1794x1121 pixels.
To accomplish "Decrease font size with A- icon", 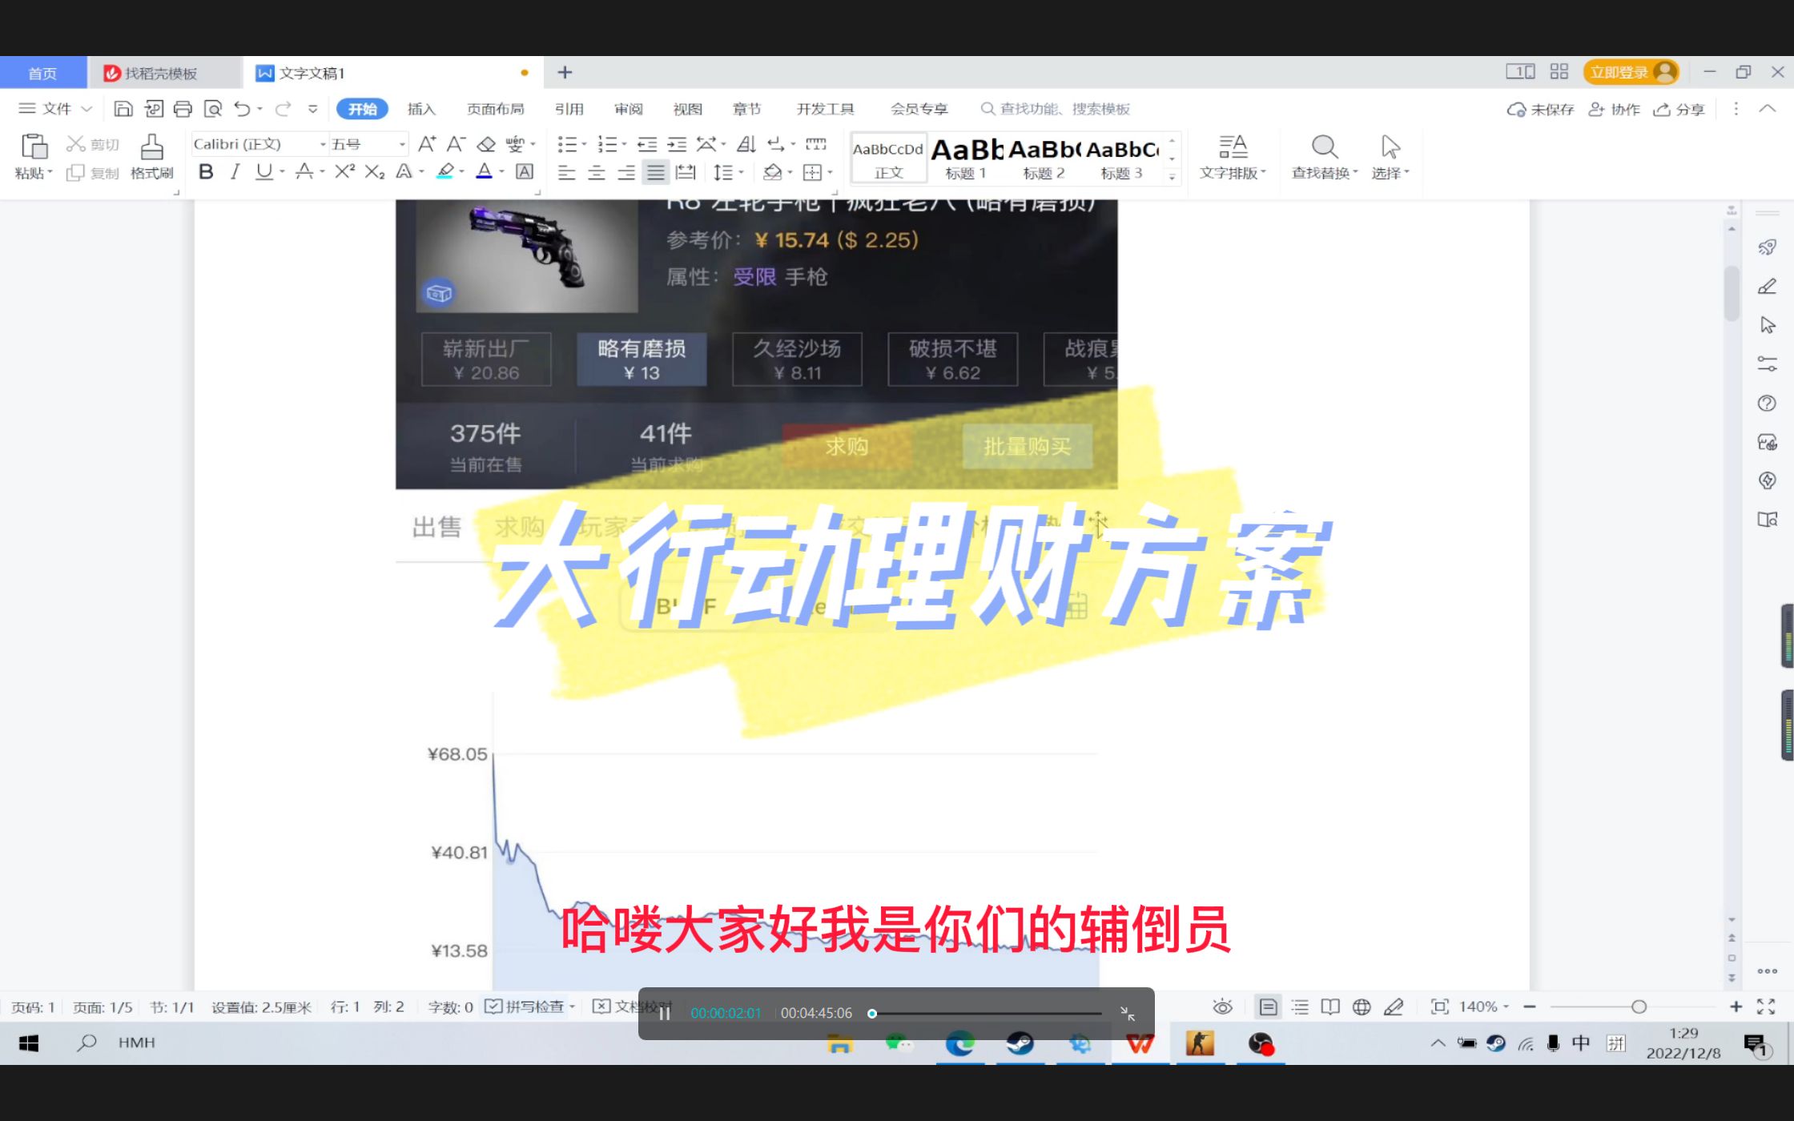I will point(456,144).
